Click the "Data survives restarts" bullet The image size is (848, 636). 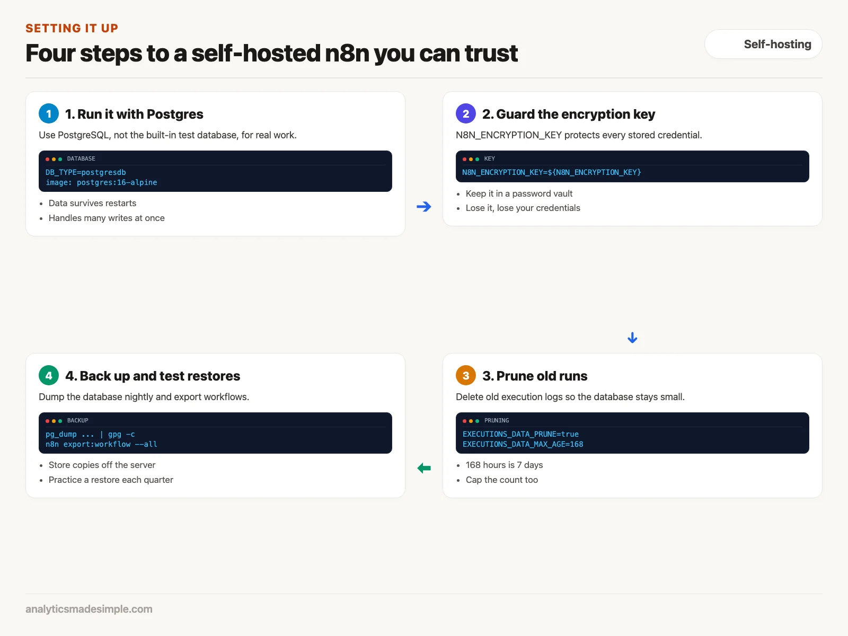[x=92, y=203]
